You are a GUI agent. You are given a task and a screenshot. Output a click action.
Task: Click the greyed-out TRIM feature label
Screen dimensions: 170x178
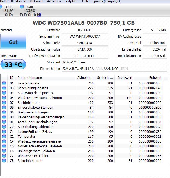pos(124,69)
